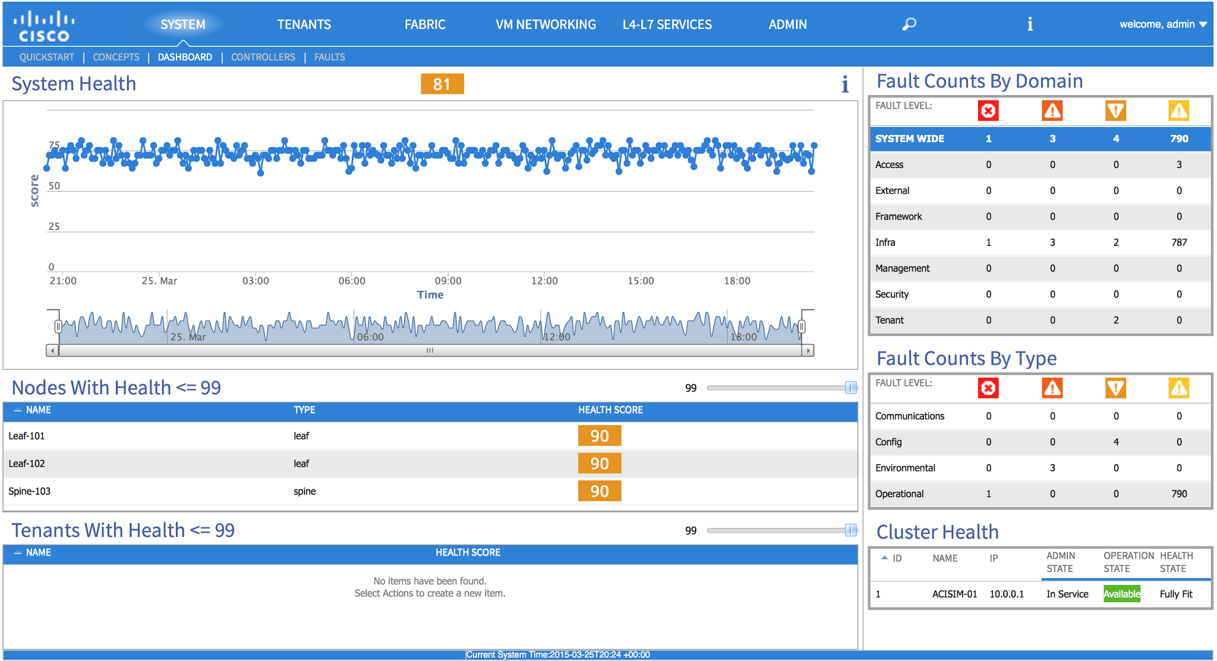Click the Nodes health threshold slider handle
This screenshot has width=1217, height=661.
851,388
